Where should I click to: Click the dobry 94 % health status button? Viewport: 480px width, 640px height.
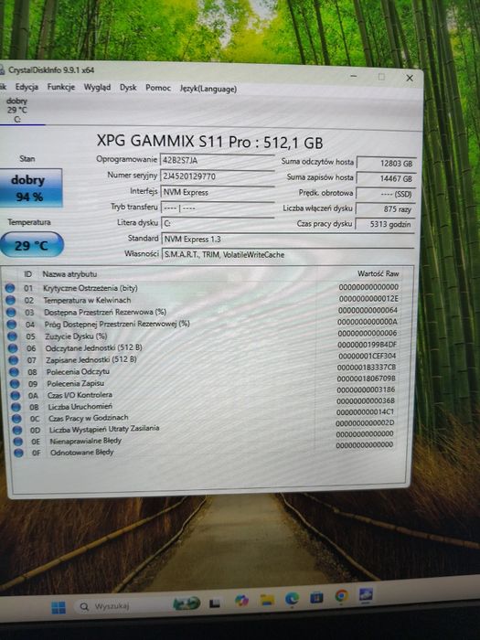(x=30, y=187)
